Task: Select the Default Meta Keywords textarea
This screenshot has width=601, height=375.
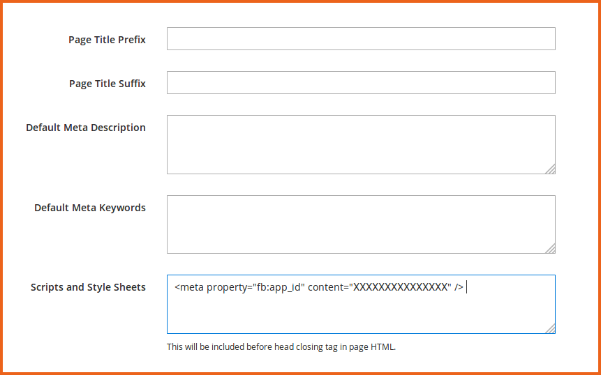Action: point(361,224)
